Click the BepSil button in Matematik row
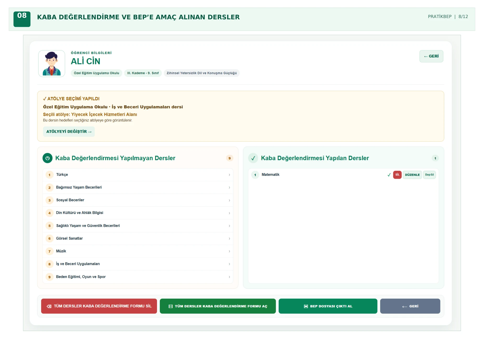484x342 pixels. (429, 175)
